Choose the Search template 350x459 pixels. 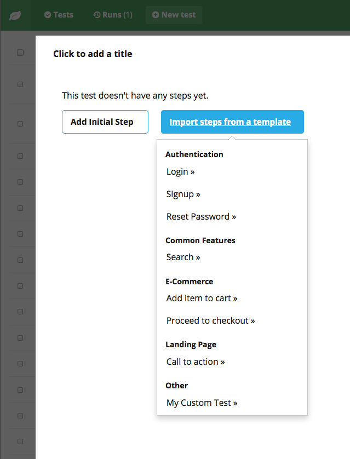pos(183,257)
